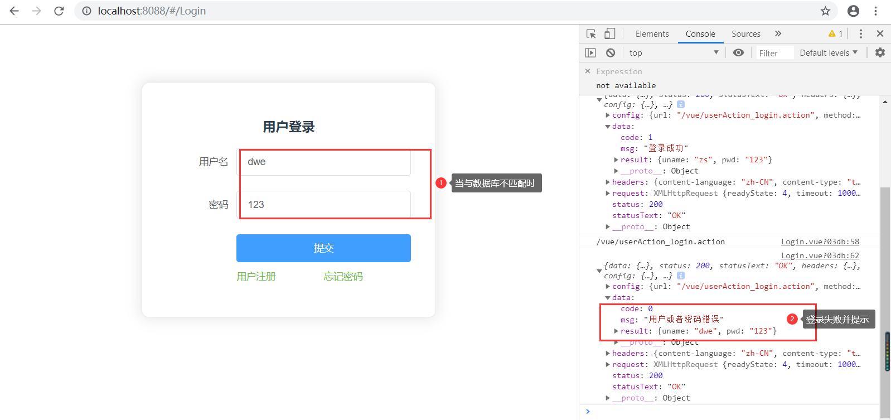The image size is (891, 420).
Task: Open the Login.vue?03db:62 source link
Action: point(820,256)
